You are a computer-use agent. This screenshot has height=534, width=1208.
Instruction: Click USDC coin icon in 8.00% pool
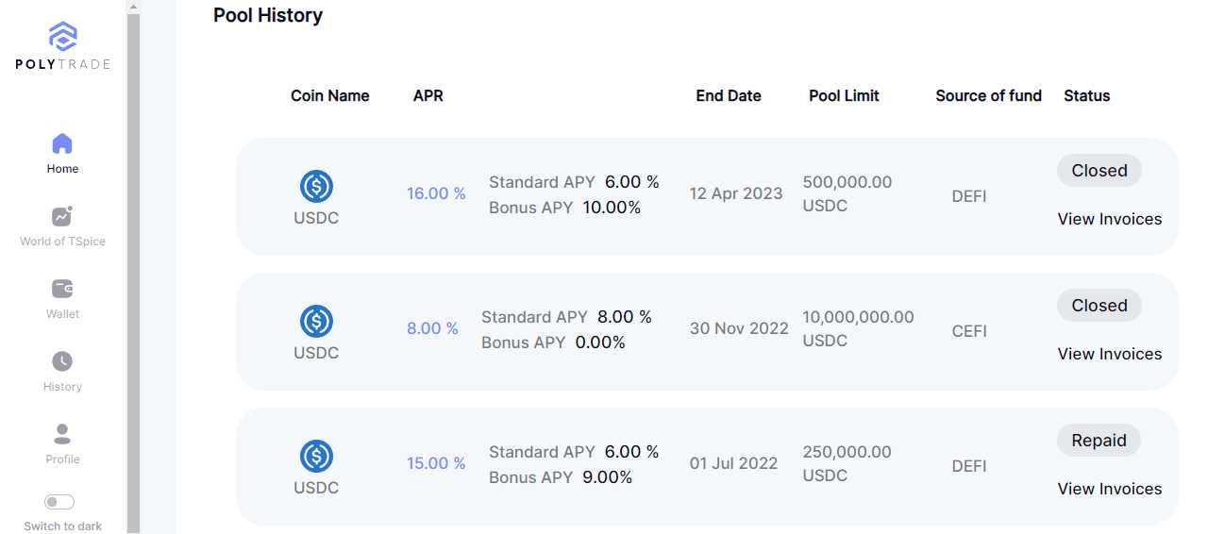point(316,322)
